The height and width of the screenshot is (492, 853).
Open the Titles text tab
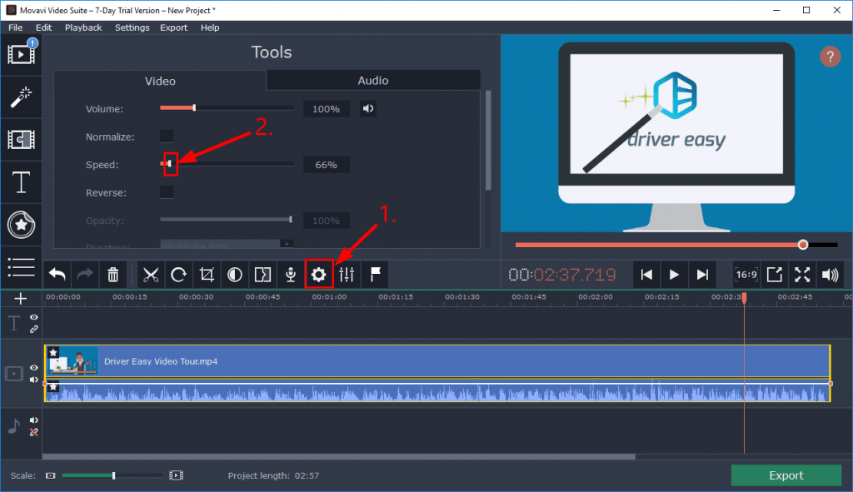coord(21,182)
